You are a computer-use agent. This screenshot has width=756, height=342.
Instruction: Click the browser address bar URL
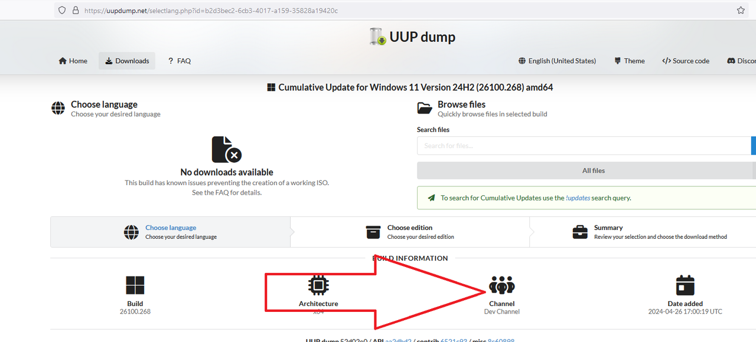pos(211,11)
